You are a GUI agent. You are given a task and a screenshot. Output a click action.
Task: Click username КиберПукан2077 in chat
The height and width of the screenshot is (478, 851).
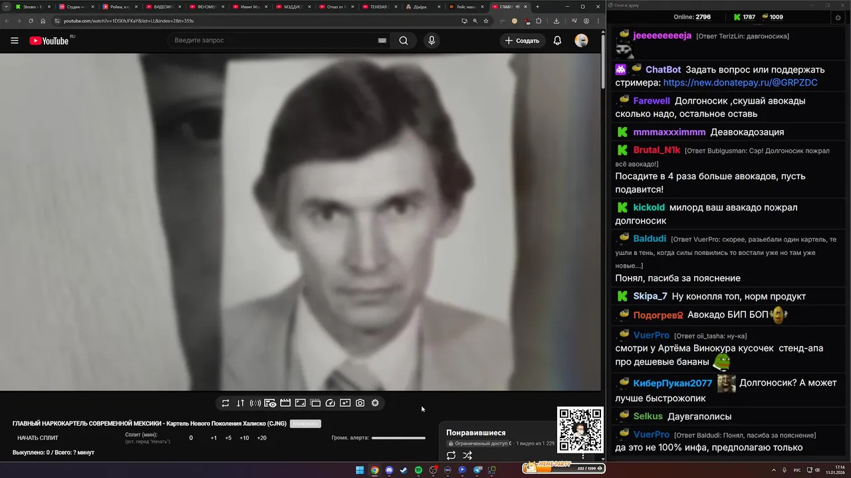(672, 383)
